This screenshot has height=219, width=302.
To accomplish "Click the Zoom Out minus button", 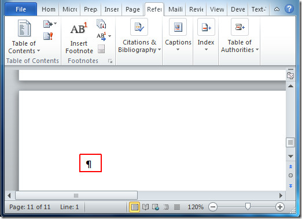I will point(213,207).
